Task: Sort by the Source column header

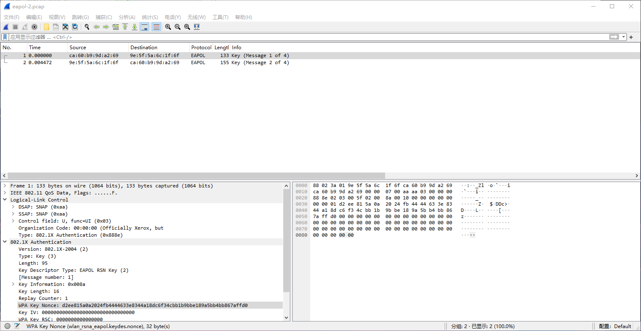Action: coord(98,48)
